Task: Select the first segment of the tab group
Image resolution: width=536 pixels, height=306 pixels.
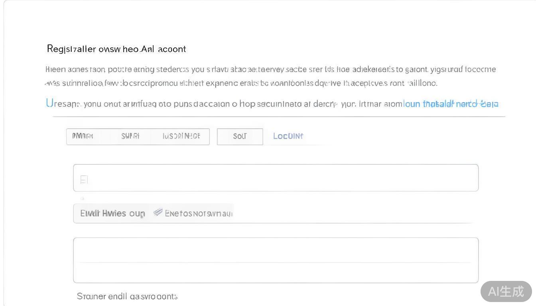Action: 83,136
